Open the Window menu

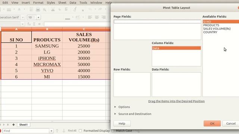coord(96,3)
